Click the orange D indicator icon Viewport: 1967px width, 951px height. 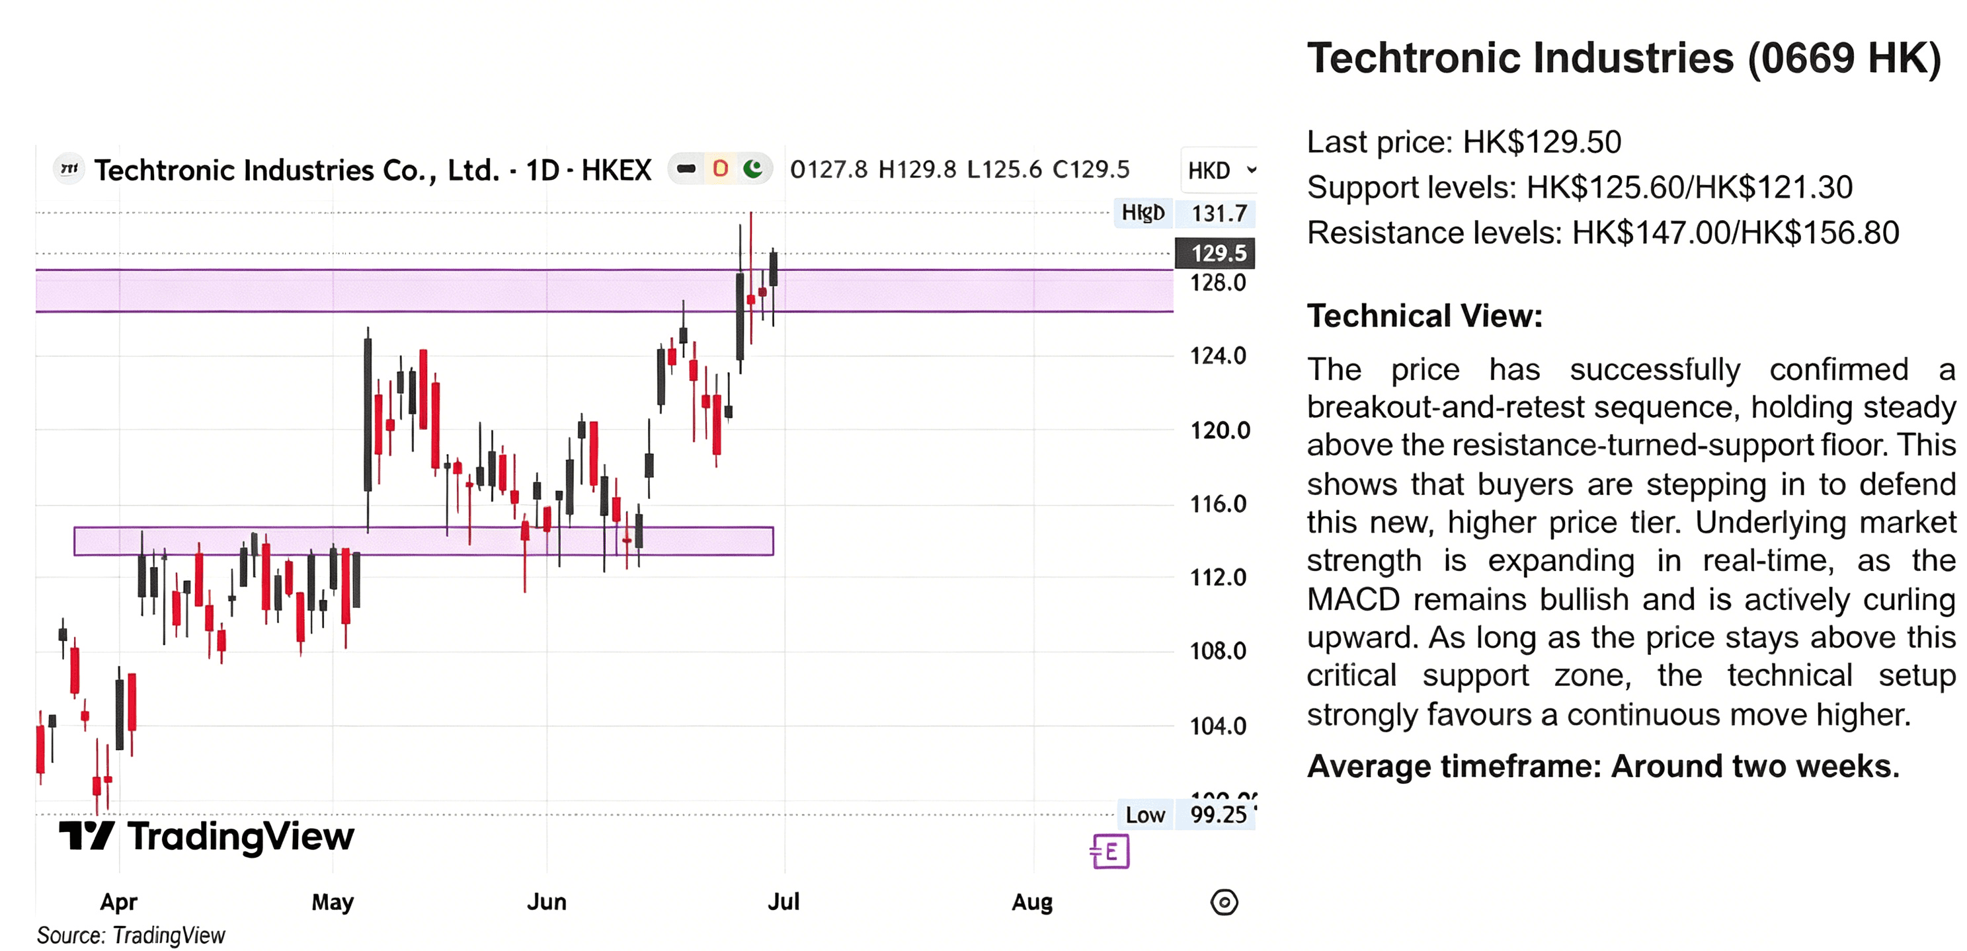pos(720,169)
